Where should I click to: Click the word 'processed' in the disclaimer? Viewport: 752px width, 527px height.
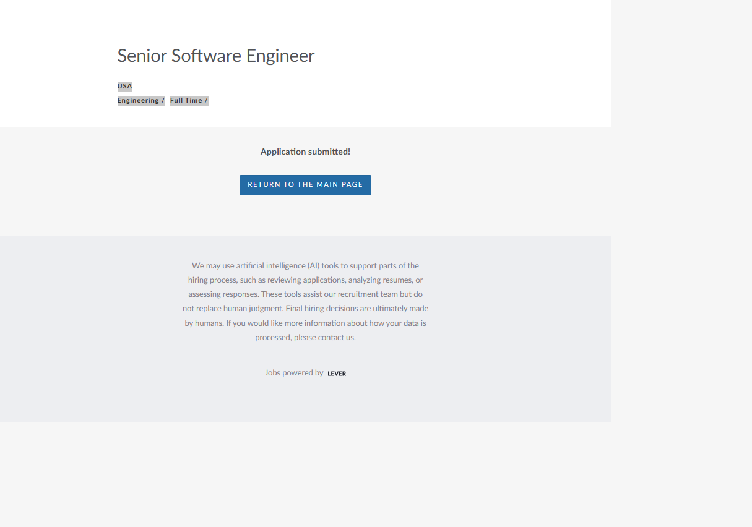click(x=272, y=338)
